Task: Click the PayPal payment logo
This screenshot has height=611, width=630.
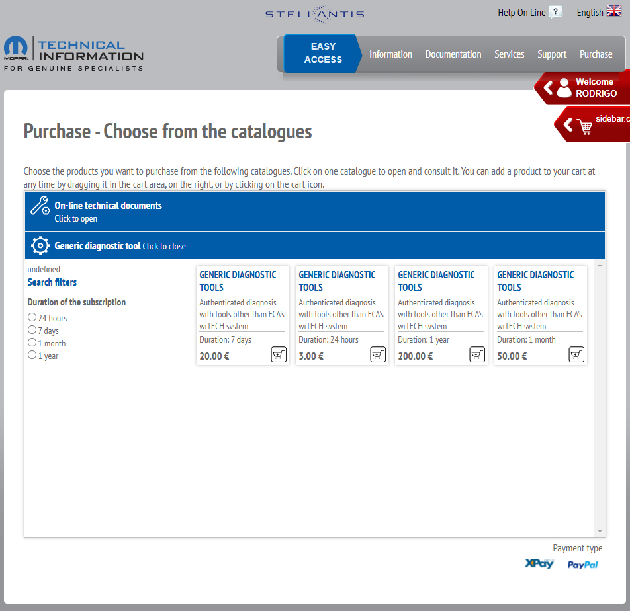Action: tap(582, 565)
